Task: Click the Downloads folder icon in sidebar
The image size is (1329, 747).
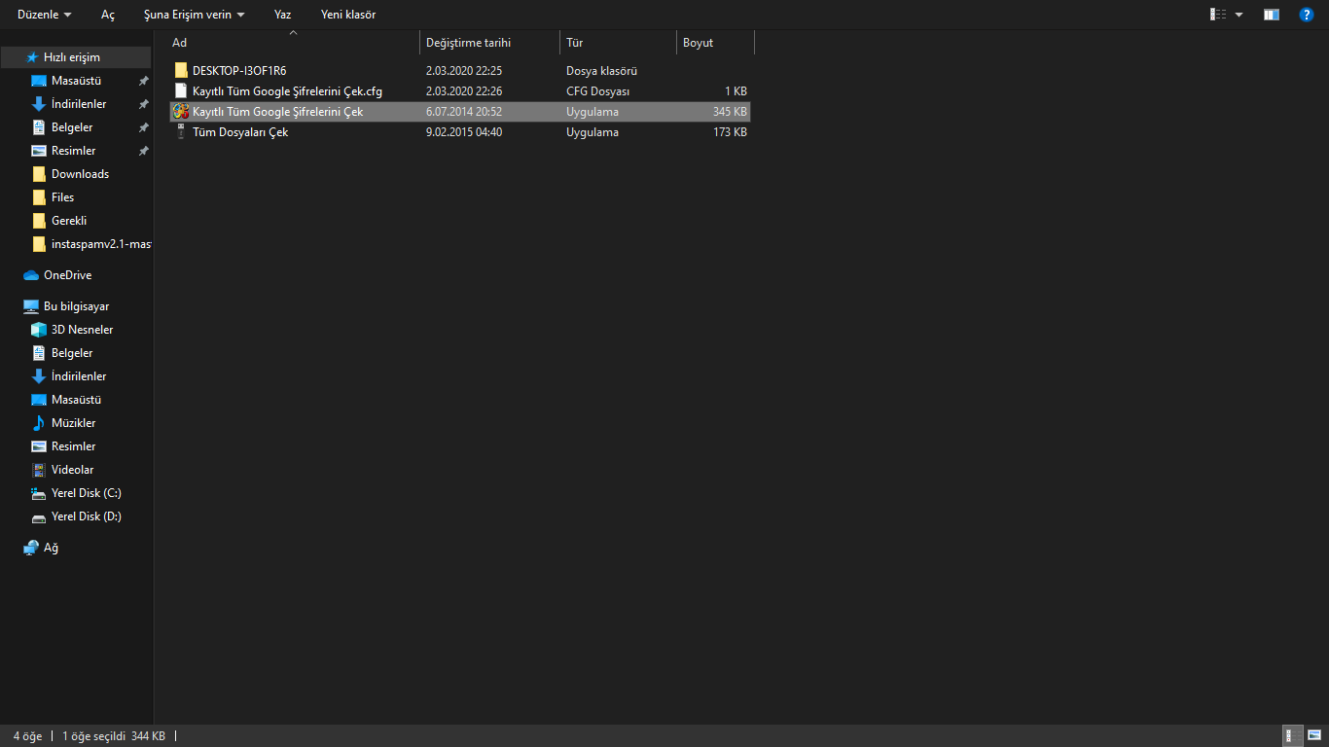Action: 39,174
